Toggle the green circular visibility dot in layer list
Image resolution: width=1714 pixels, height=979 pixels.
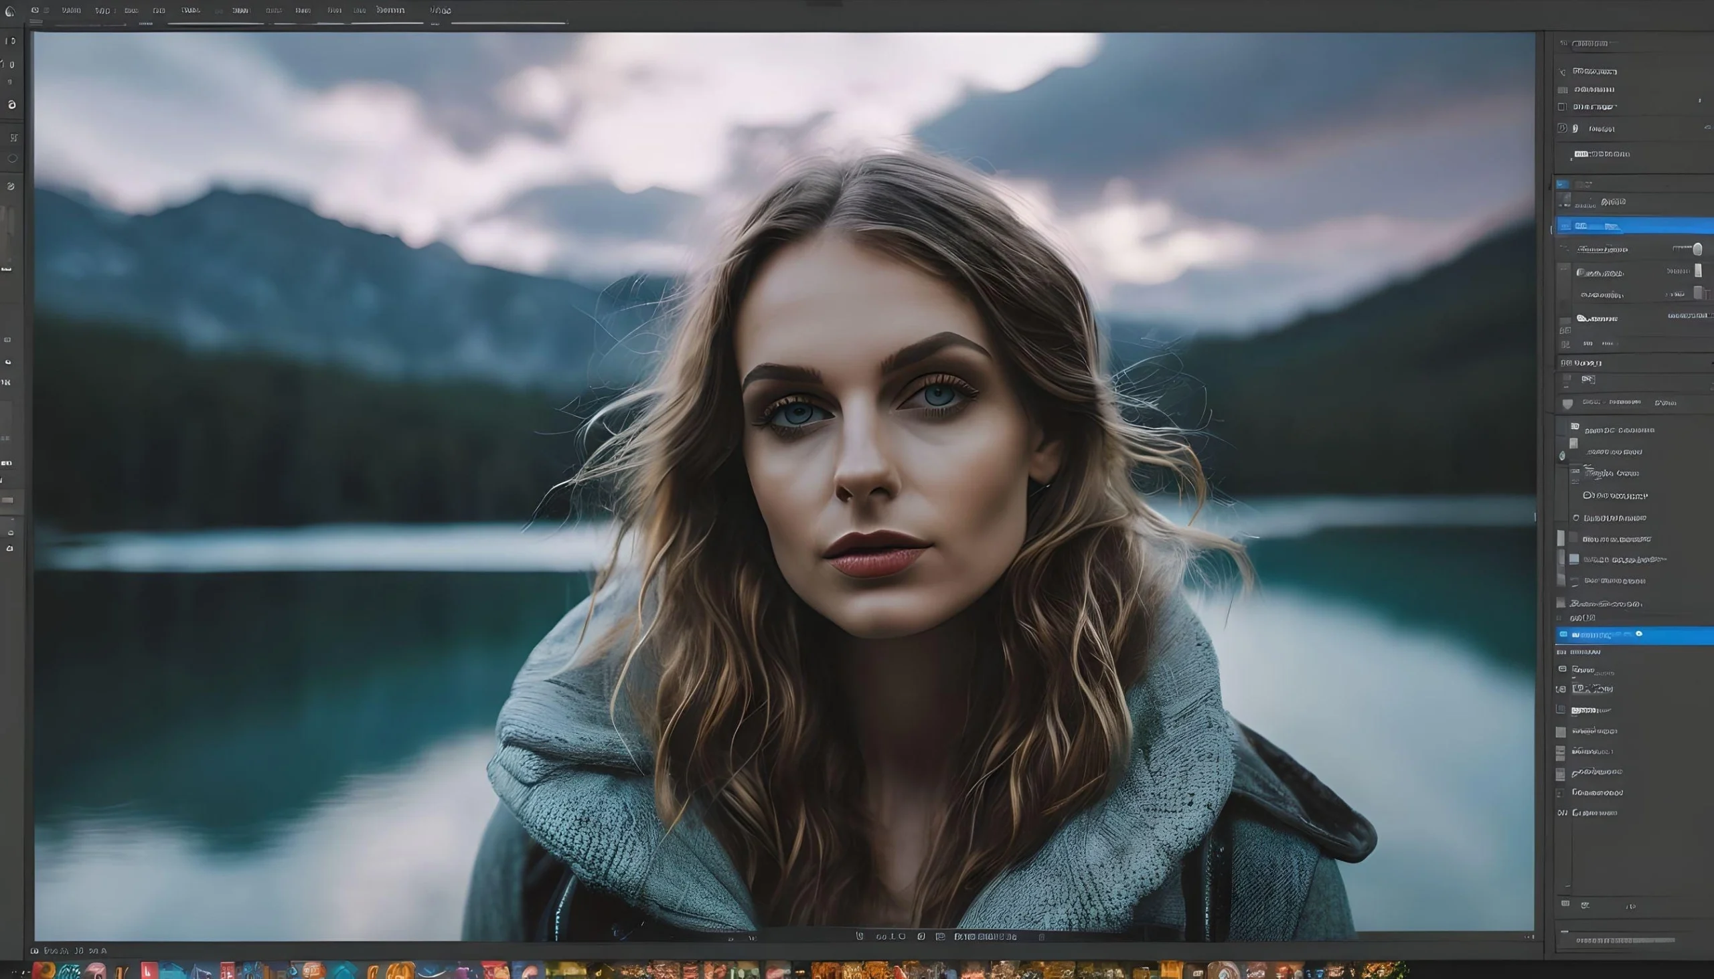point(1562,456)
